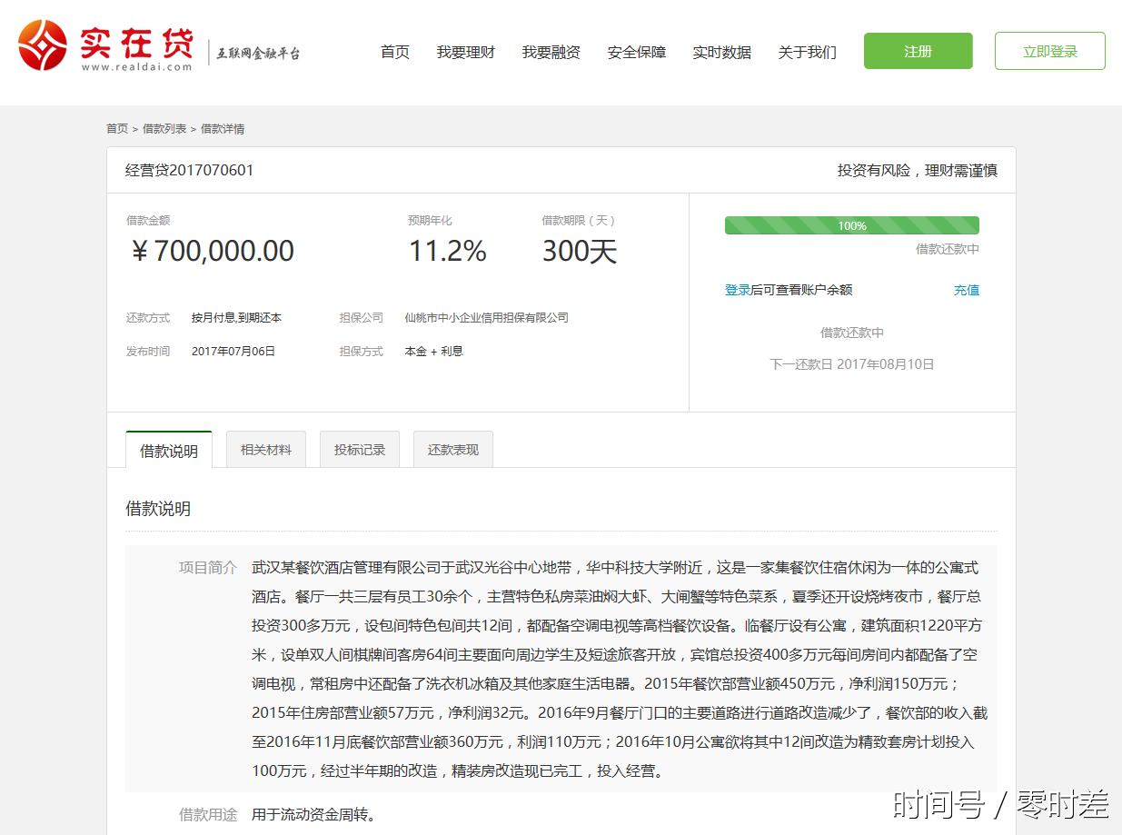Select 实时数据 in the top menu
This screenshot has height=835, width=1122.
[721, 52]
